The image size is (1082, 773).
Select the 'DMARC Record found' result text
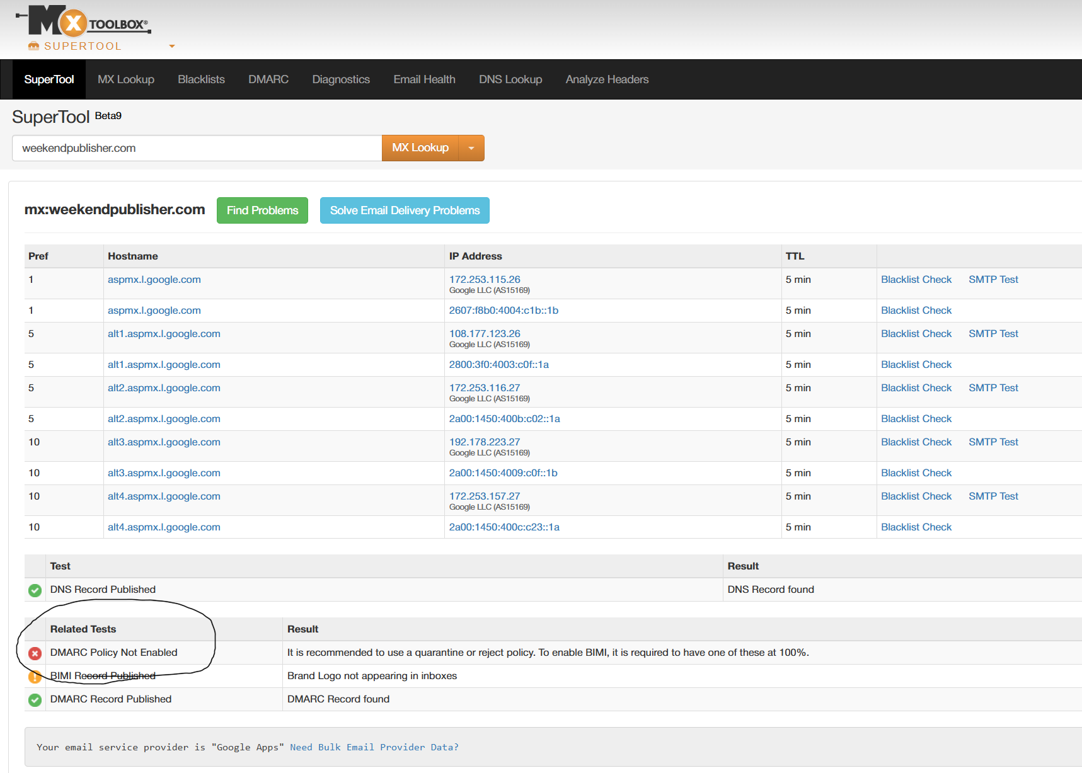(338, 699)
